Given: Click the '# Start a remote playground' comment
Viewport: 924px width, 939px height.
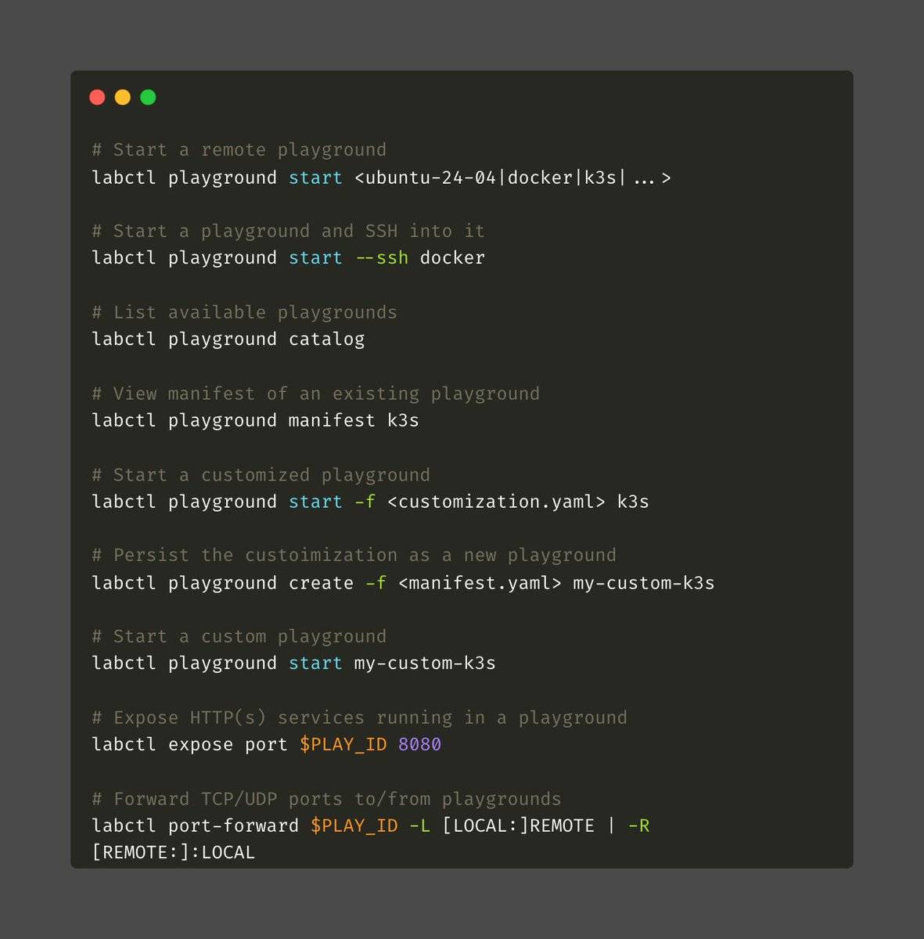Looking at the screenshot, I should pos(239,150).
